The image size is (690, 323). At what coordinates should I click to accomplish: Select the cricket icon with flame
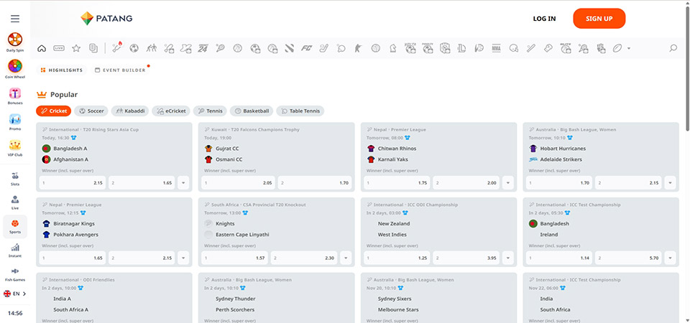click(x=117, y=48)
